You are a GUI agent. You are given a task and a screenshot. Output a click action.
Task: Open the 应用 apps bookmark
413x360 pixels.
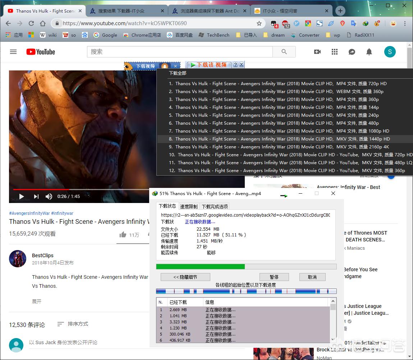[x=14, y=35]
